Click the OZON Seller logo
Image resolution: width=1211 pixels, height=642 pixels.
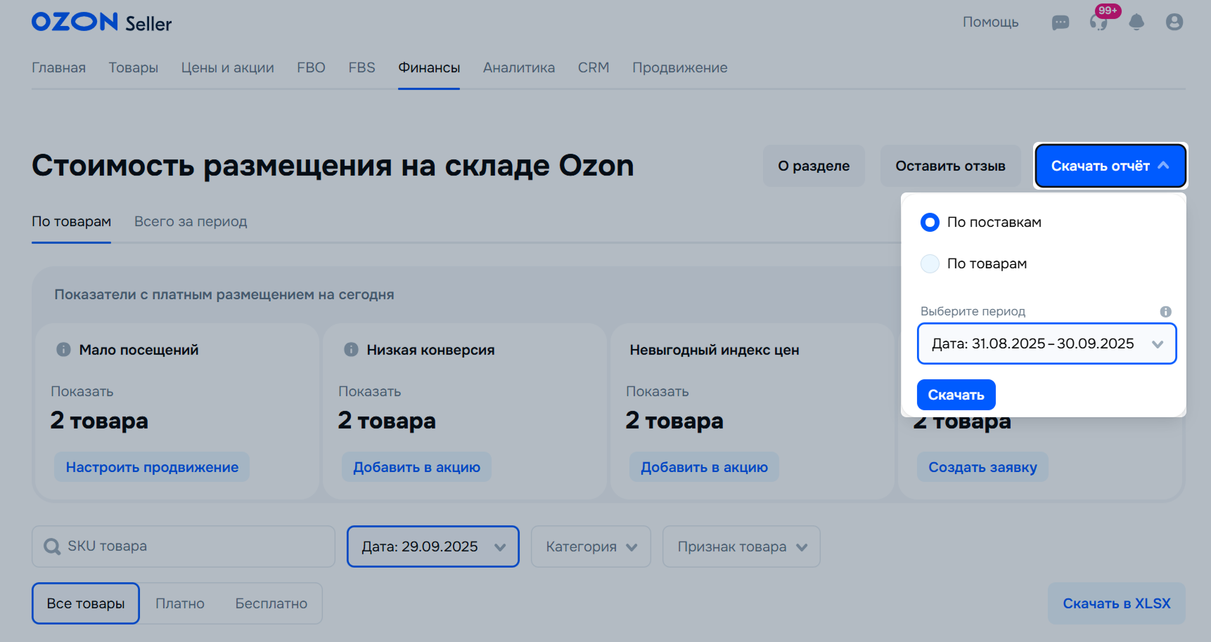point(101,22)
